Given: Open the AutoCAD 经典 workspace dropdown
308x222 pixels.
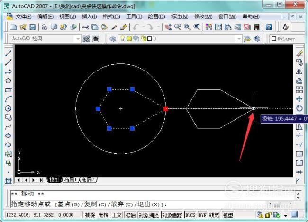Looking at the screenshot, I should pyautogui.click(x=78, y=39).
